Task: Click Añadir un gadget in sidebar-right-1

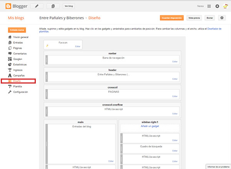Action: (x=150, y=126)
